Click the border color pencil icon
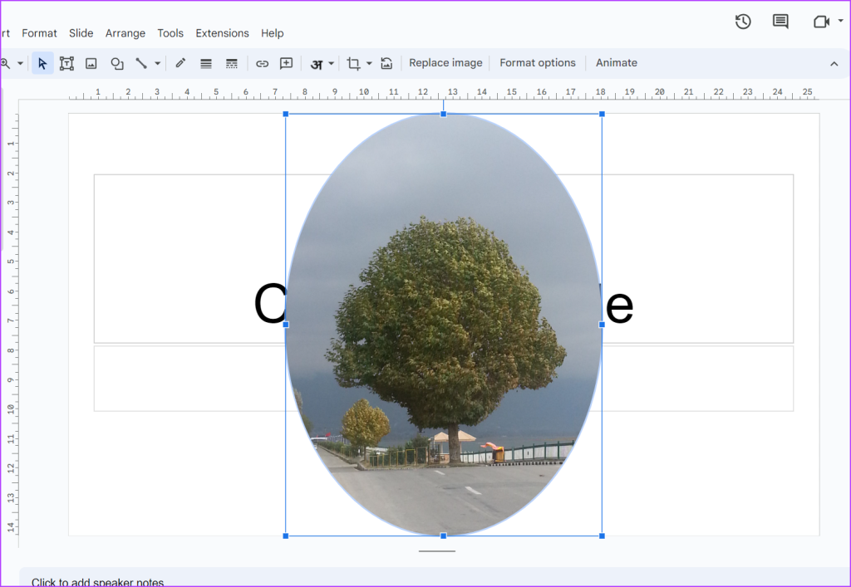 180,63
